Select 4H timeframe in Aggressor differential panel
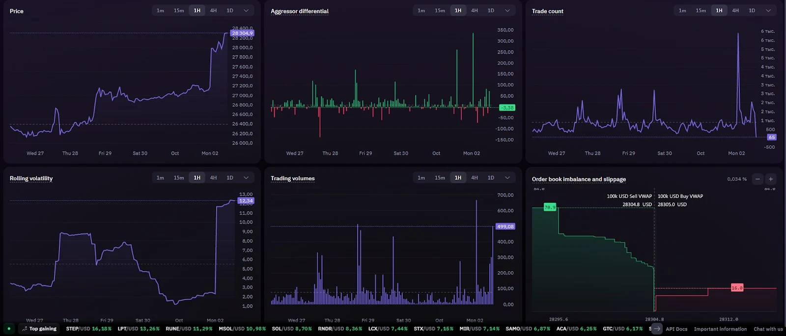The image size is (786, 336). coord(475,10)
